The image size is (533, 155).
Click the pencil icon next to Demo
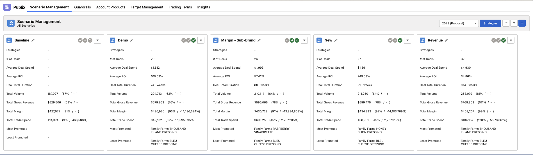click(132, 40)
